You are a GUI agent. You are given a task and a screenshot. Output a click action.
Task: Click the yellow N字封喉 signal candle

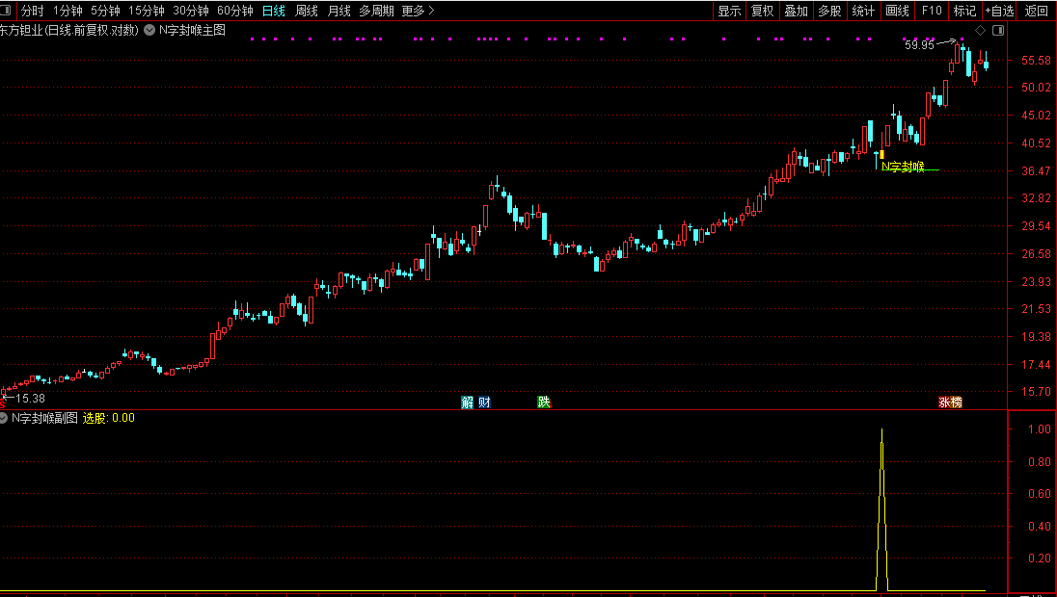(881, 154)
